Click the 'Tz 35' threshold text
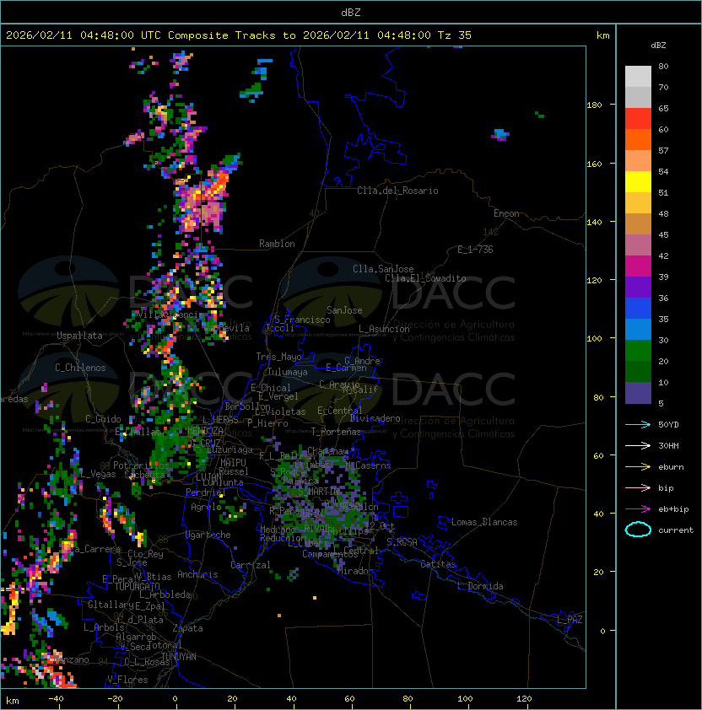This screenshot has width=702, height=710. point(455,35)
